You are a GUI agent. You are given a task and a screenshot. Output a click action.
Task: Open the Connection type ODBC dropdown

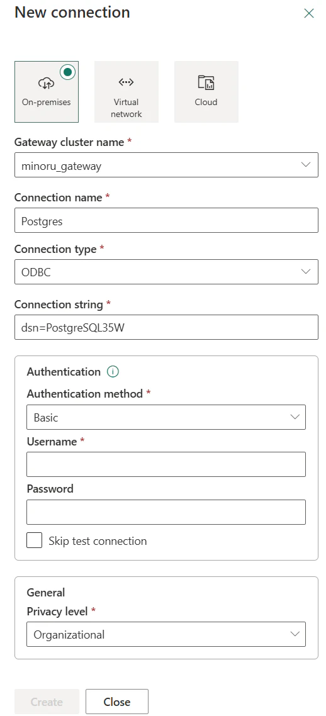(x=166, y=272)
